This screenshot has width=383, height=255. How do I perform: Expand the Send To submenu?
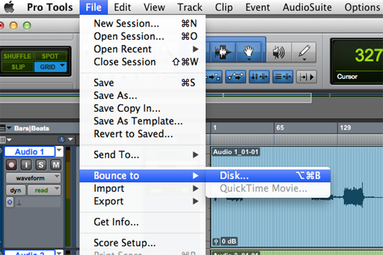(x=142, y=154)
